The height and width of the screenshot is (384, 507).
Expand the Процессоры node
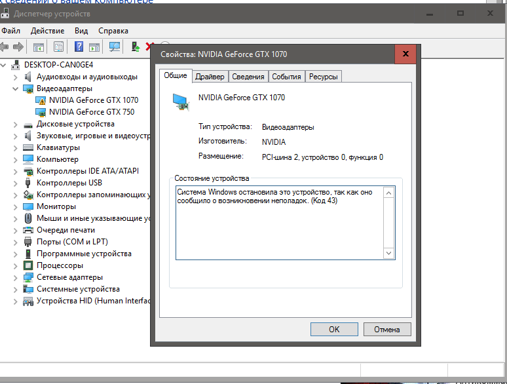point(15,265)
